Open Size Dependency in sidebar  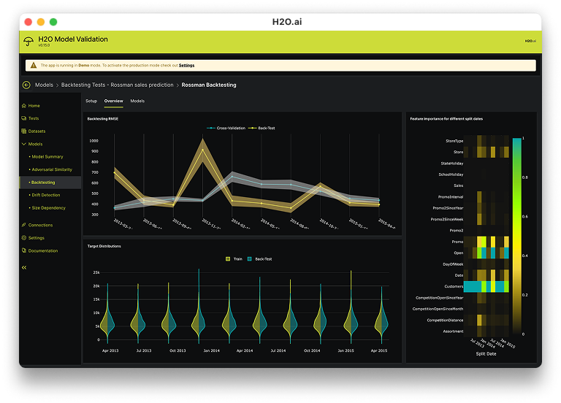click(48, 208)
